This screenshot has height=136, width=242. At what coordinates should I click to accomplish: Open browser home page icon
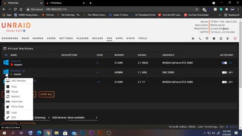(21, 9)
